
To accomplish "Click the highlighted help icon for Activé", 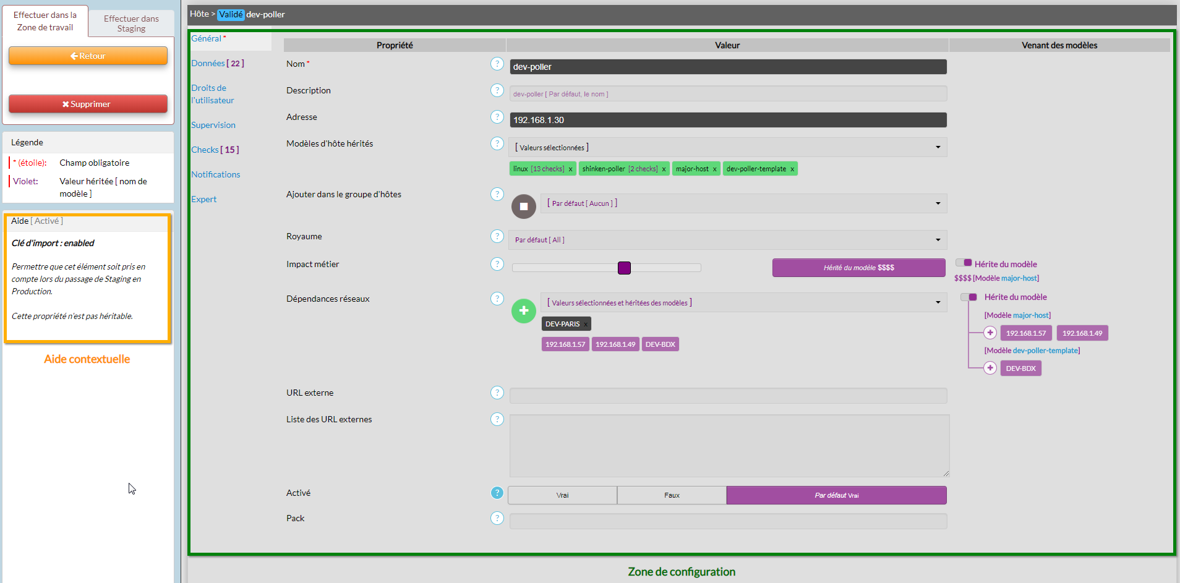I will click(x=497, y=493).
